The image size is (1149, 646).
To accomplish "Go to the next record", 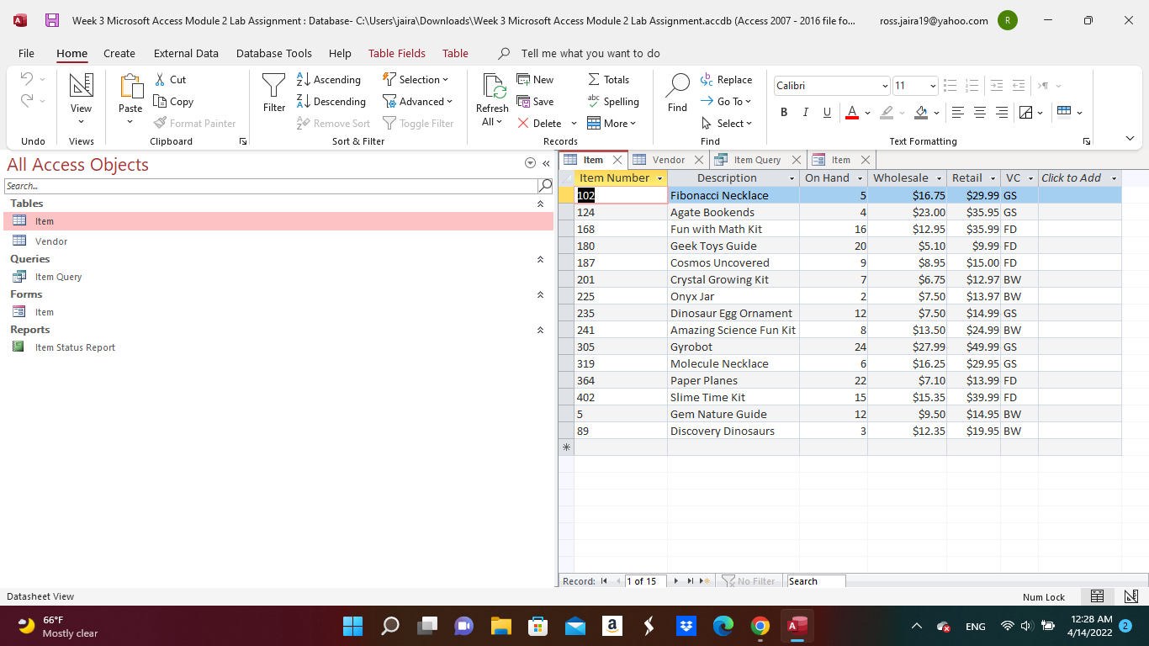I will point(675,581).
